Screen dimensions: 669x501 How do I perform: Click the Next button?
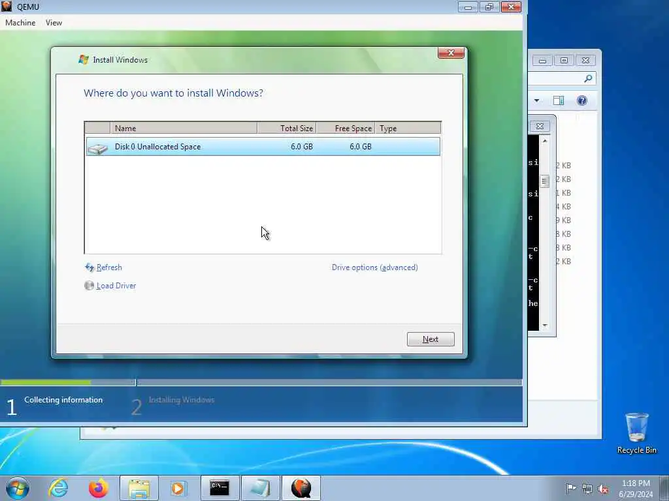(x=431, y=339)
